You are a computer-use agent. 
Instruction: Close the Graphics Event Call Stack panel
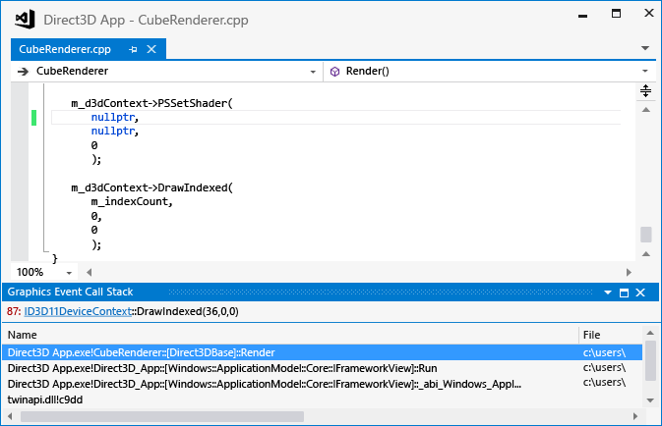click(x=640, y=293)
